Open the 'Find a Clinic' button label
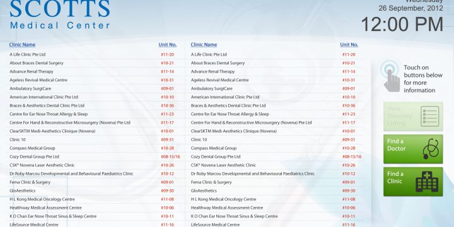454x227 pixels. tap(395, 177)
